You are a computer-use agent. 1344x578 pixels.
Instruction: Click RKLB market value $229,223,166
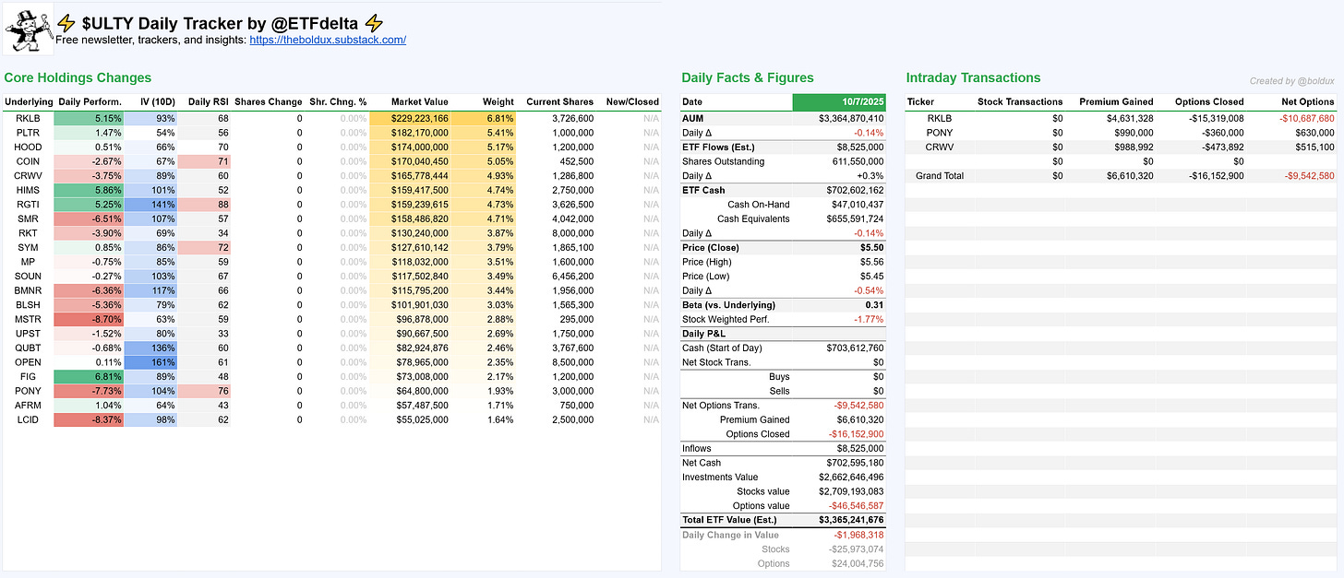coord(409,118)
